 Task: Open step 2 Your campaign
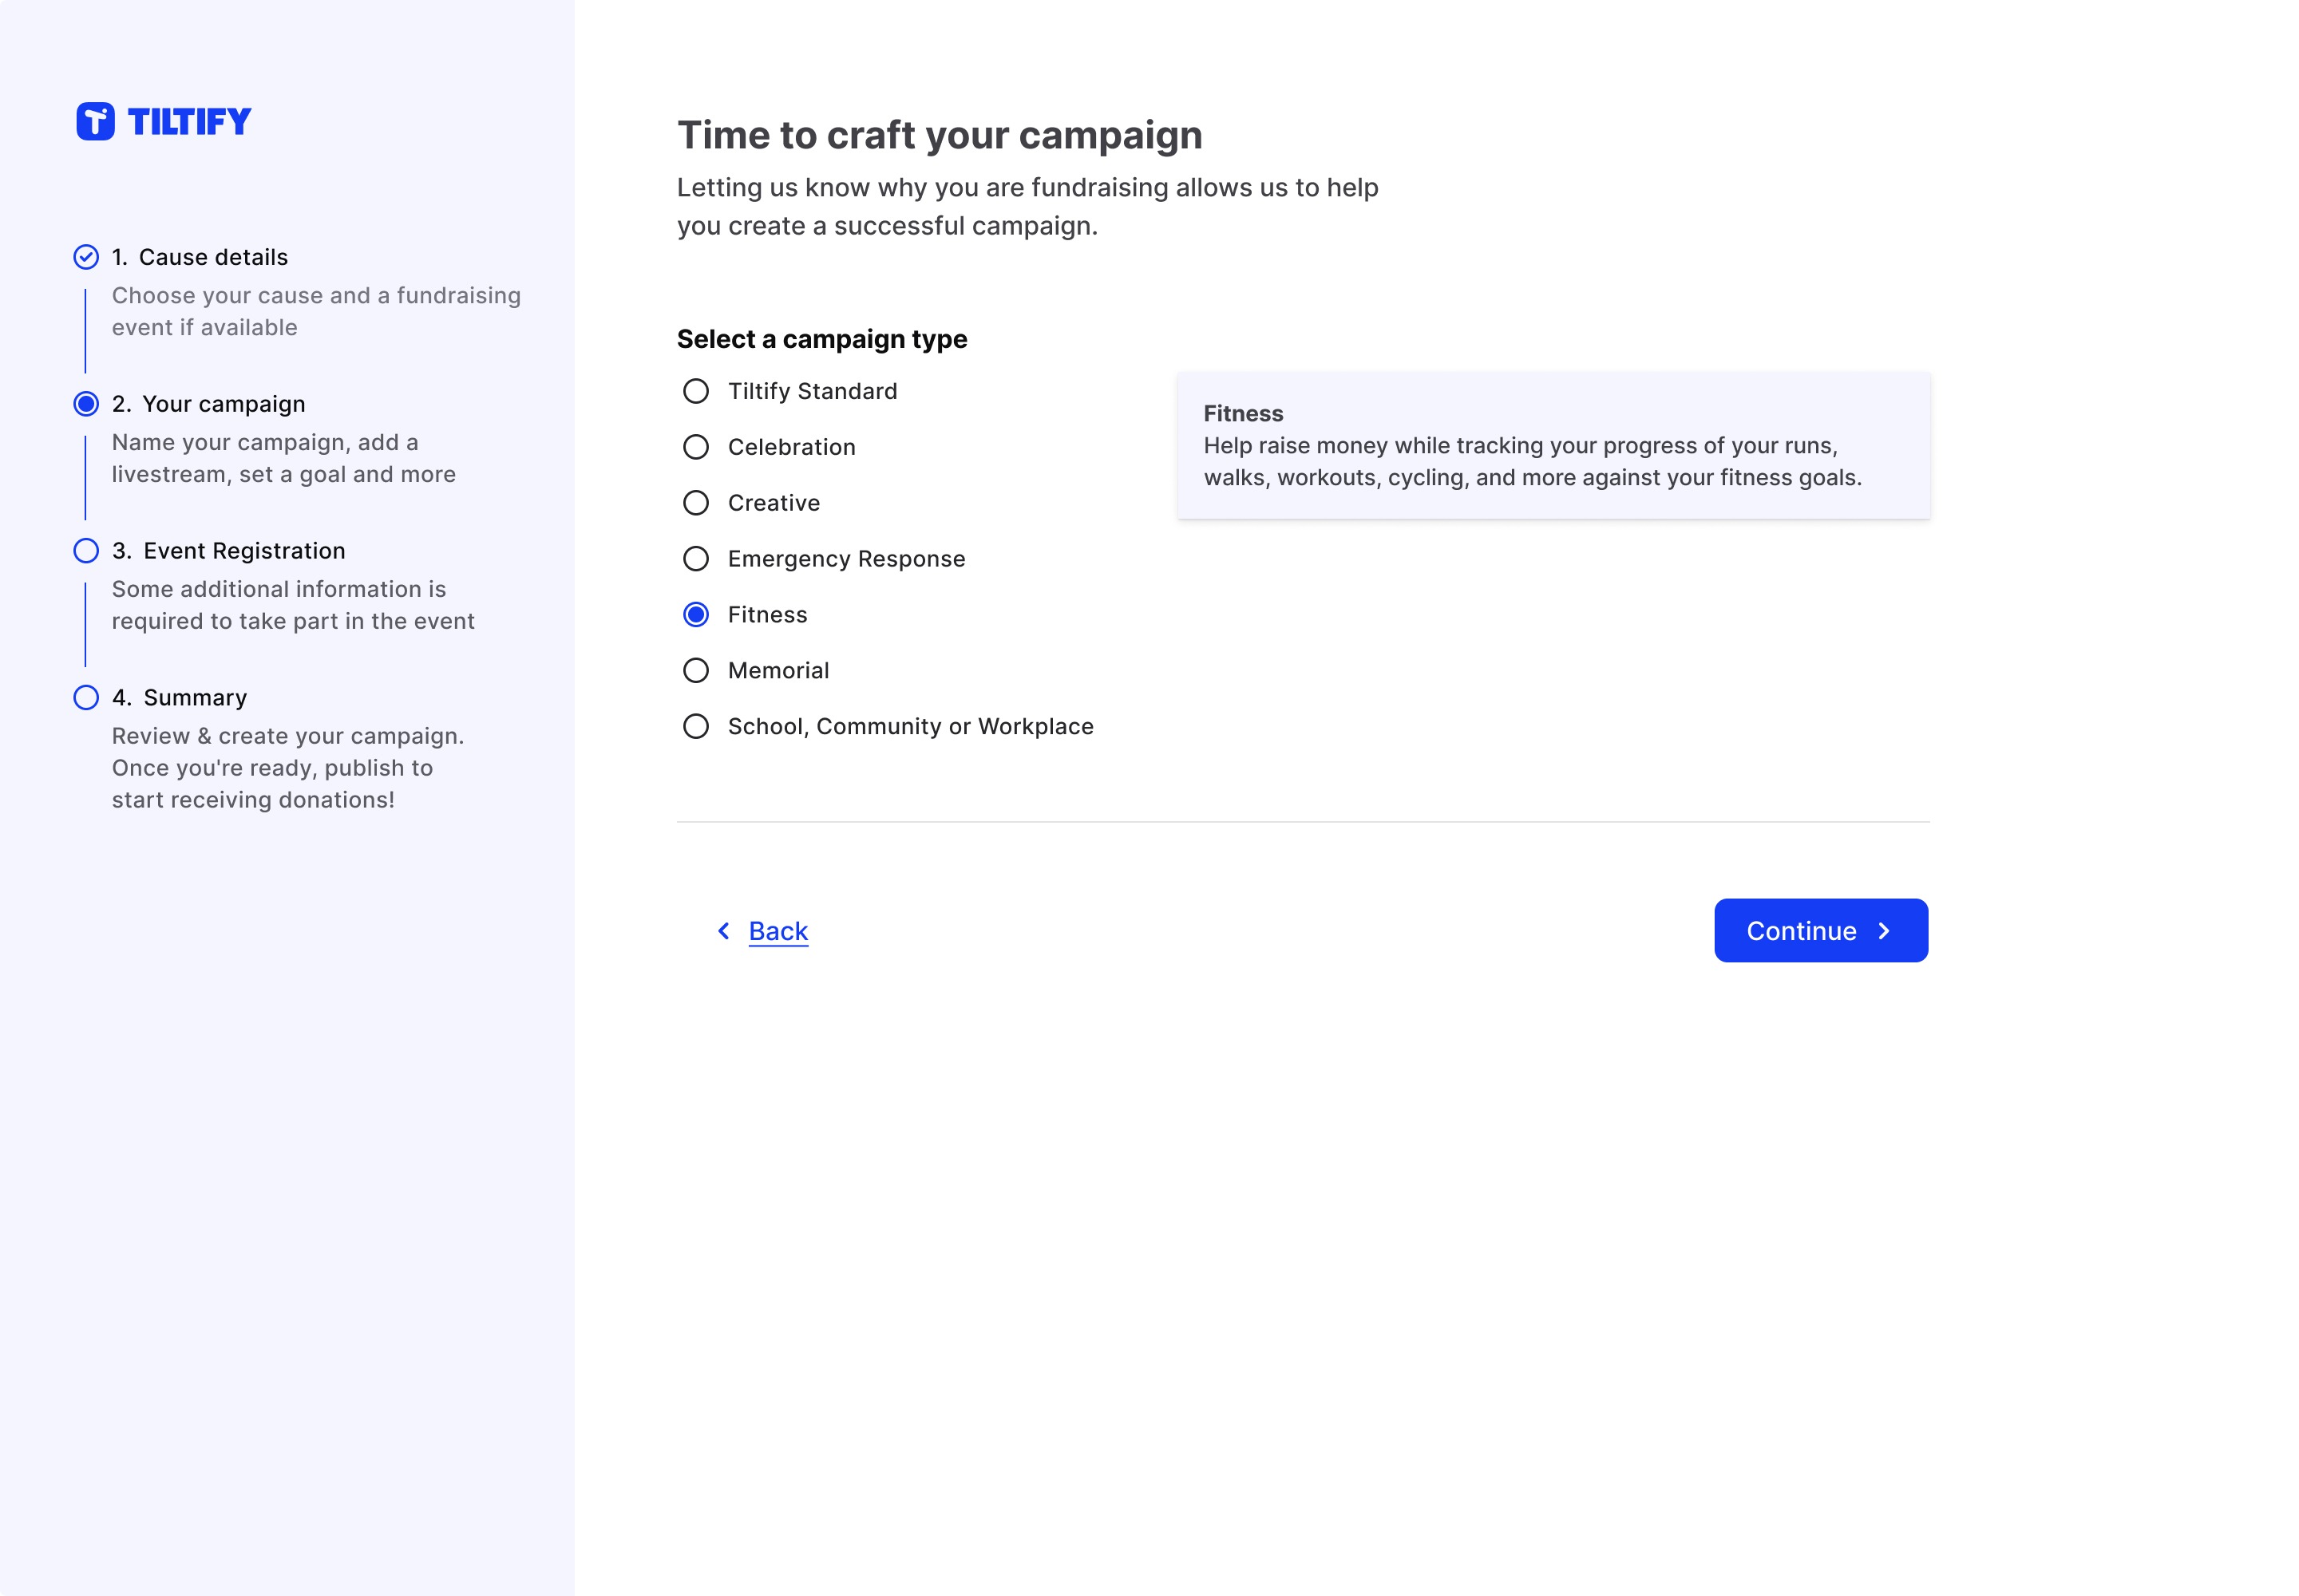(209, 404)
